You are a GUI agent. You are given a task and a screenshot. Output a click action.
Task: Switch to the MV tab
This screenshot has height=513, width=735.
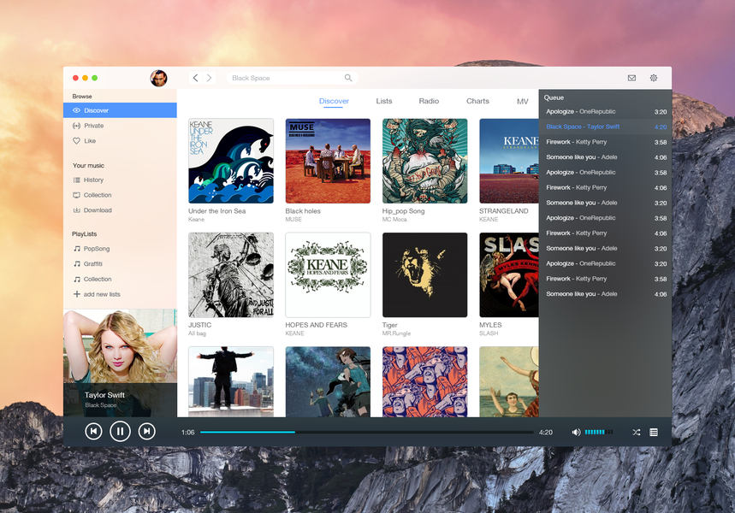pyautogui.click(x=523, y=102)
